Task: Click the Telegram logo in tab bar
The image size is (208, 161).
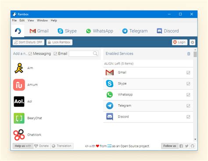Action: (x=125, y=31)
